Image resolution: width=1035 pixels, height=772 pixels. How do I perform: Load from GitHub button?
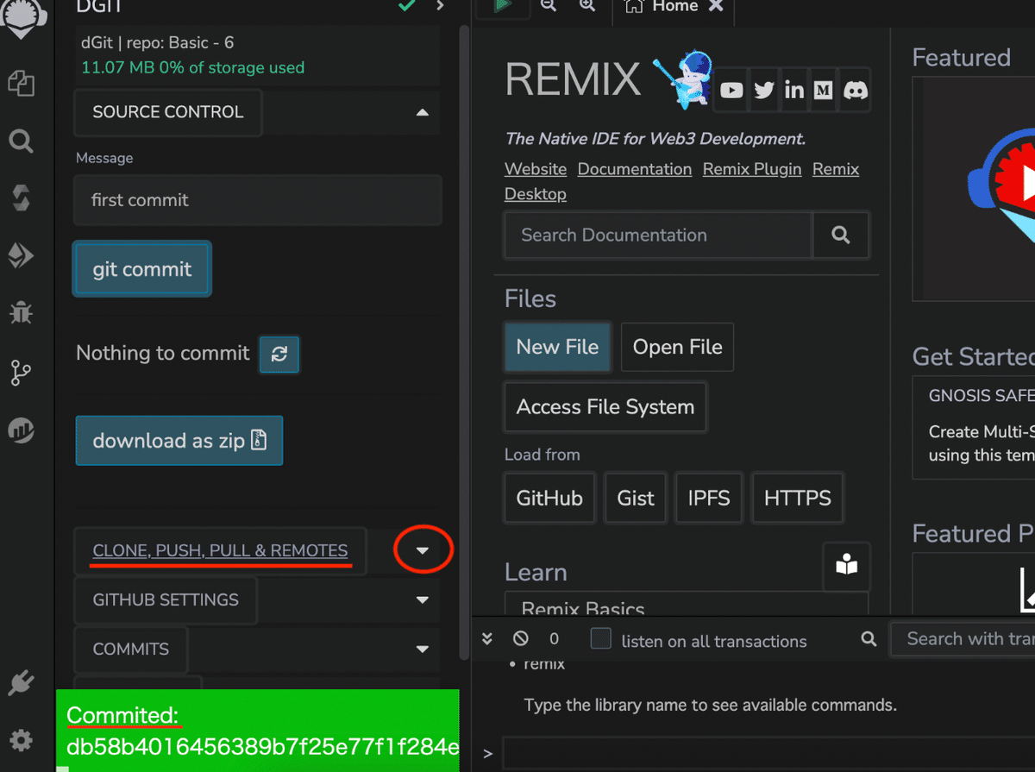549,499
